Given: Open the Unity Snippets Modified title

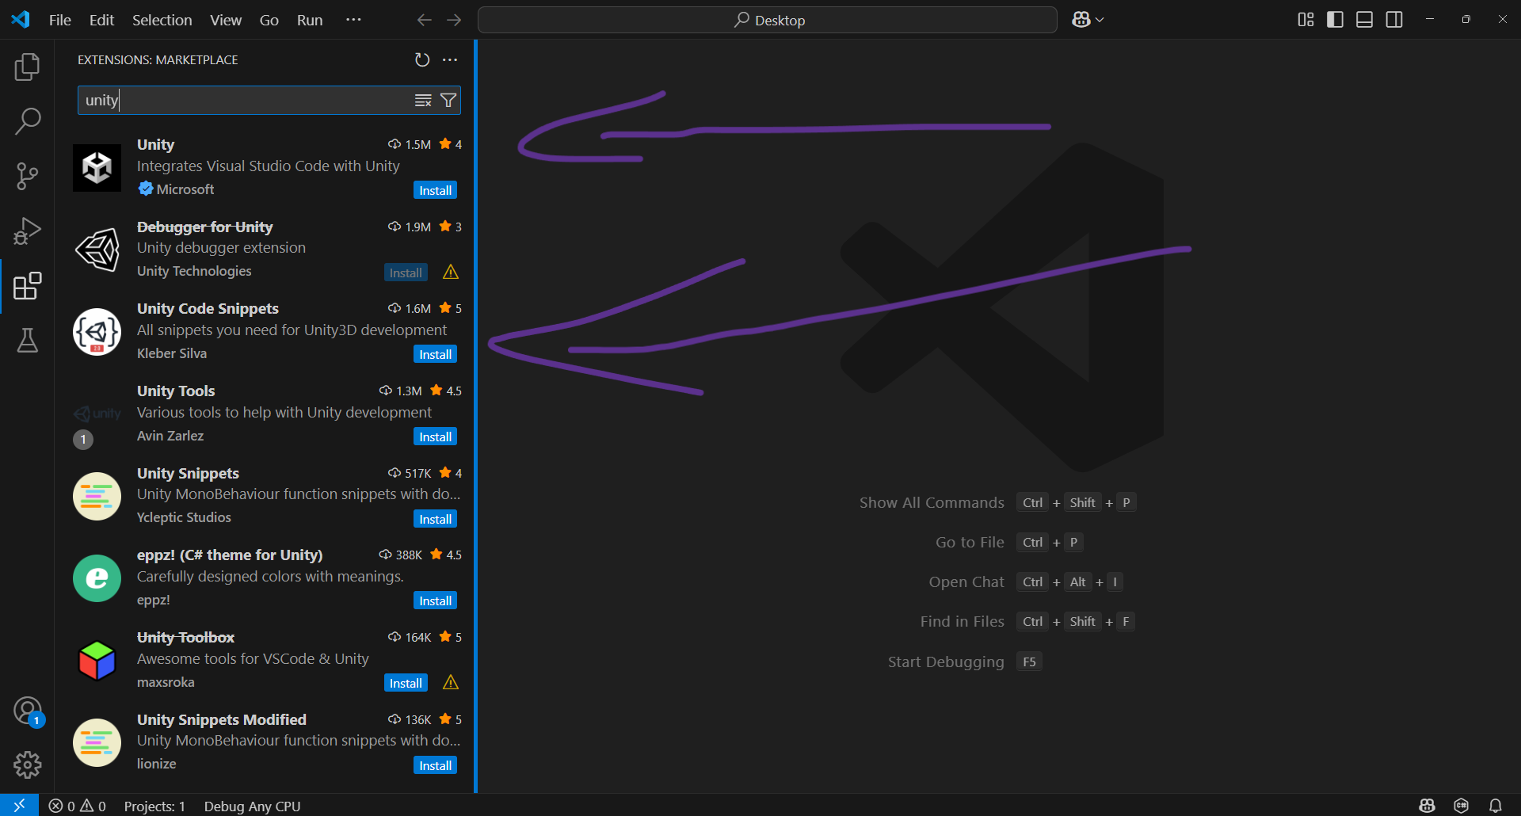Looking at the screenshot, I should coord(222,719).
